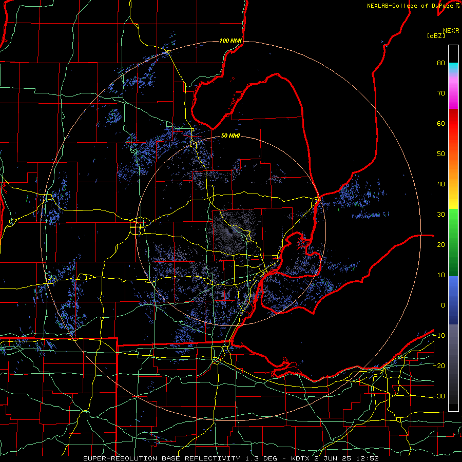The image size is (462, 462).
Task: Click the [dBZ] unit label
Action: coord(436,36)
